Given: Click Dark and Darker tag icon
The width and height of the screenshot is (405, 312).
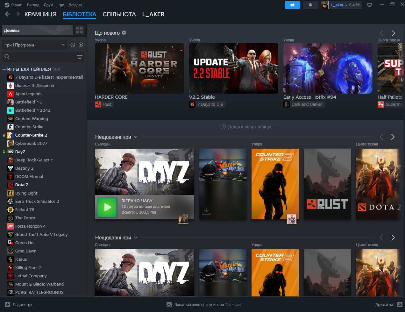Looking at the screenshot, I should pos(287,104).
